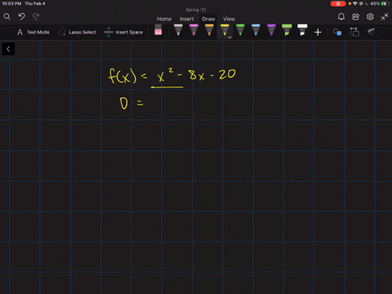This screenshot has height=294, width=392.
Task: Switch to the Home tab
Action: (x=164, y=19)
